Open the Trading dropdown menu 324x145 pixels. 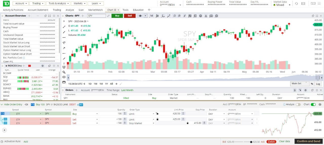click(37, 4)
